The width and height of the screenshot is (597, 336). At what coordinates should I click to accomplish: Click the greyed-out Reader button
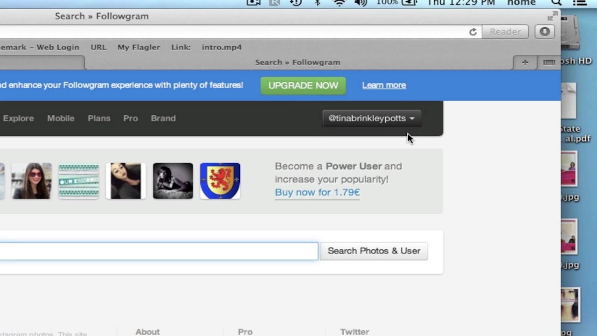click(505, 32)
